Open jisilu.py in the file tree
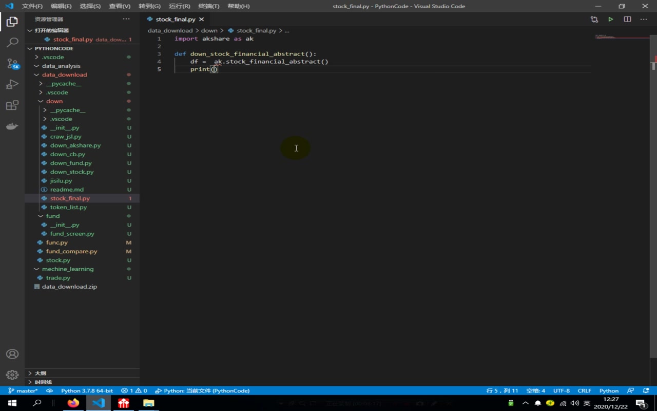The image size is (657, 411). (61, 181)
